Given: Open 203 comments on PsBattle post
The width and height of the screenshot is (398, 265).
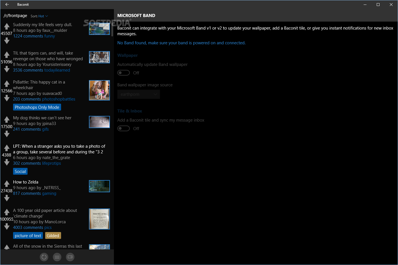Looking at the screenshot, I should click(27, 99).
